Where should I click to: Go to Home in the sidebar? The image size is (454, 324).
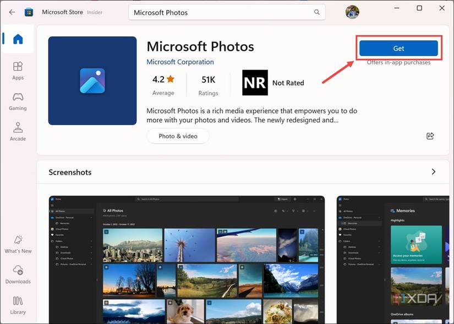(x=18, y=39)
